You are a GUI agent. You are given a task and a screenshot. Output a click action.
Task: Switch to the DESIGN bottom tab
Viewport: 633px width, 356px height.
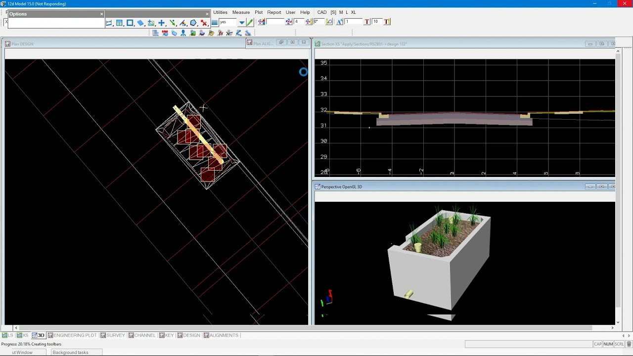click(188, 335)
